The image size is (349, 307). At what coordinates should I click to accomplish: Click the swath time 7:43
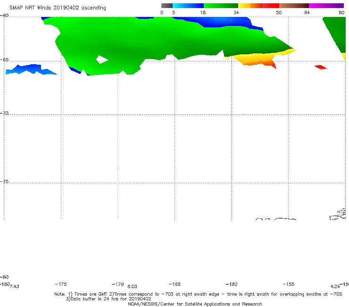coord(15,287)
